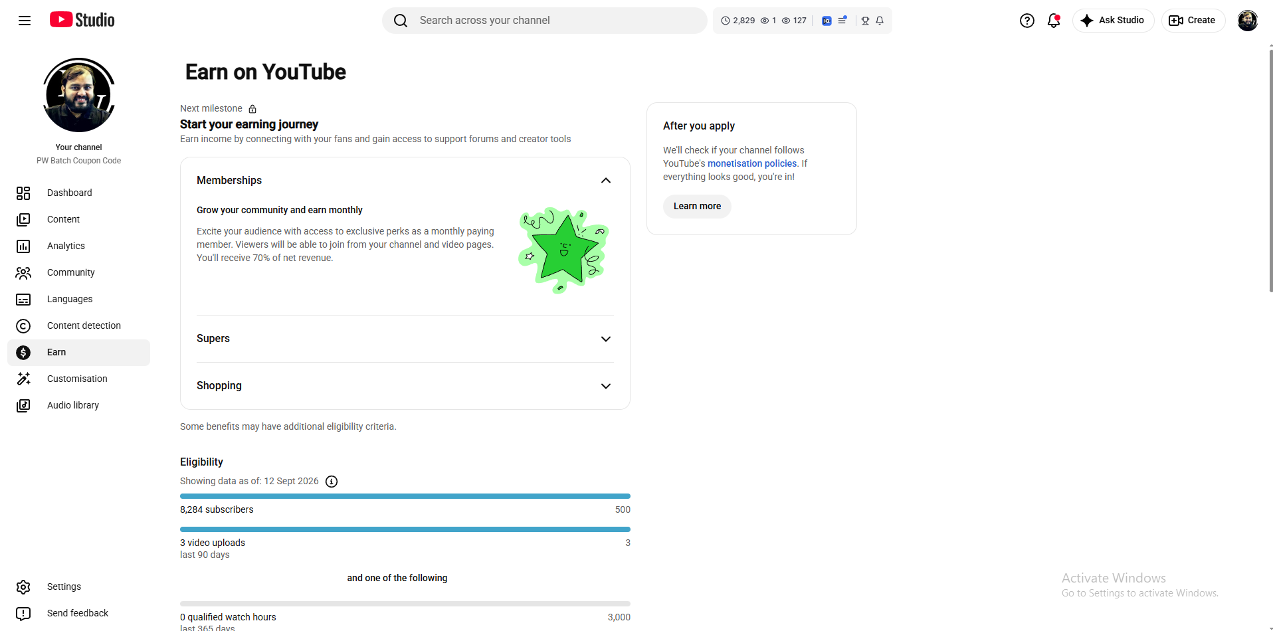Click the blue vidIQ extension icon
1273x631 pixels.
[827, 21]
